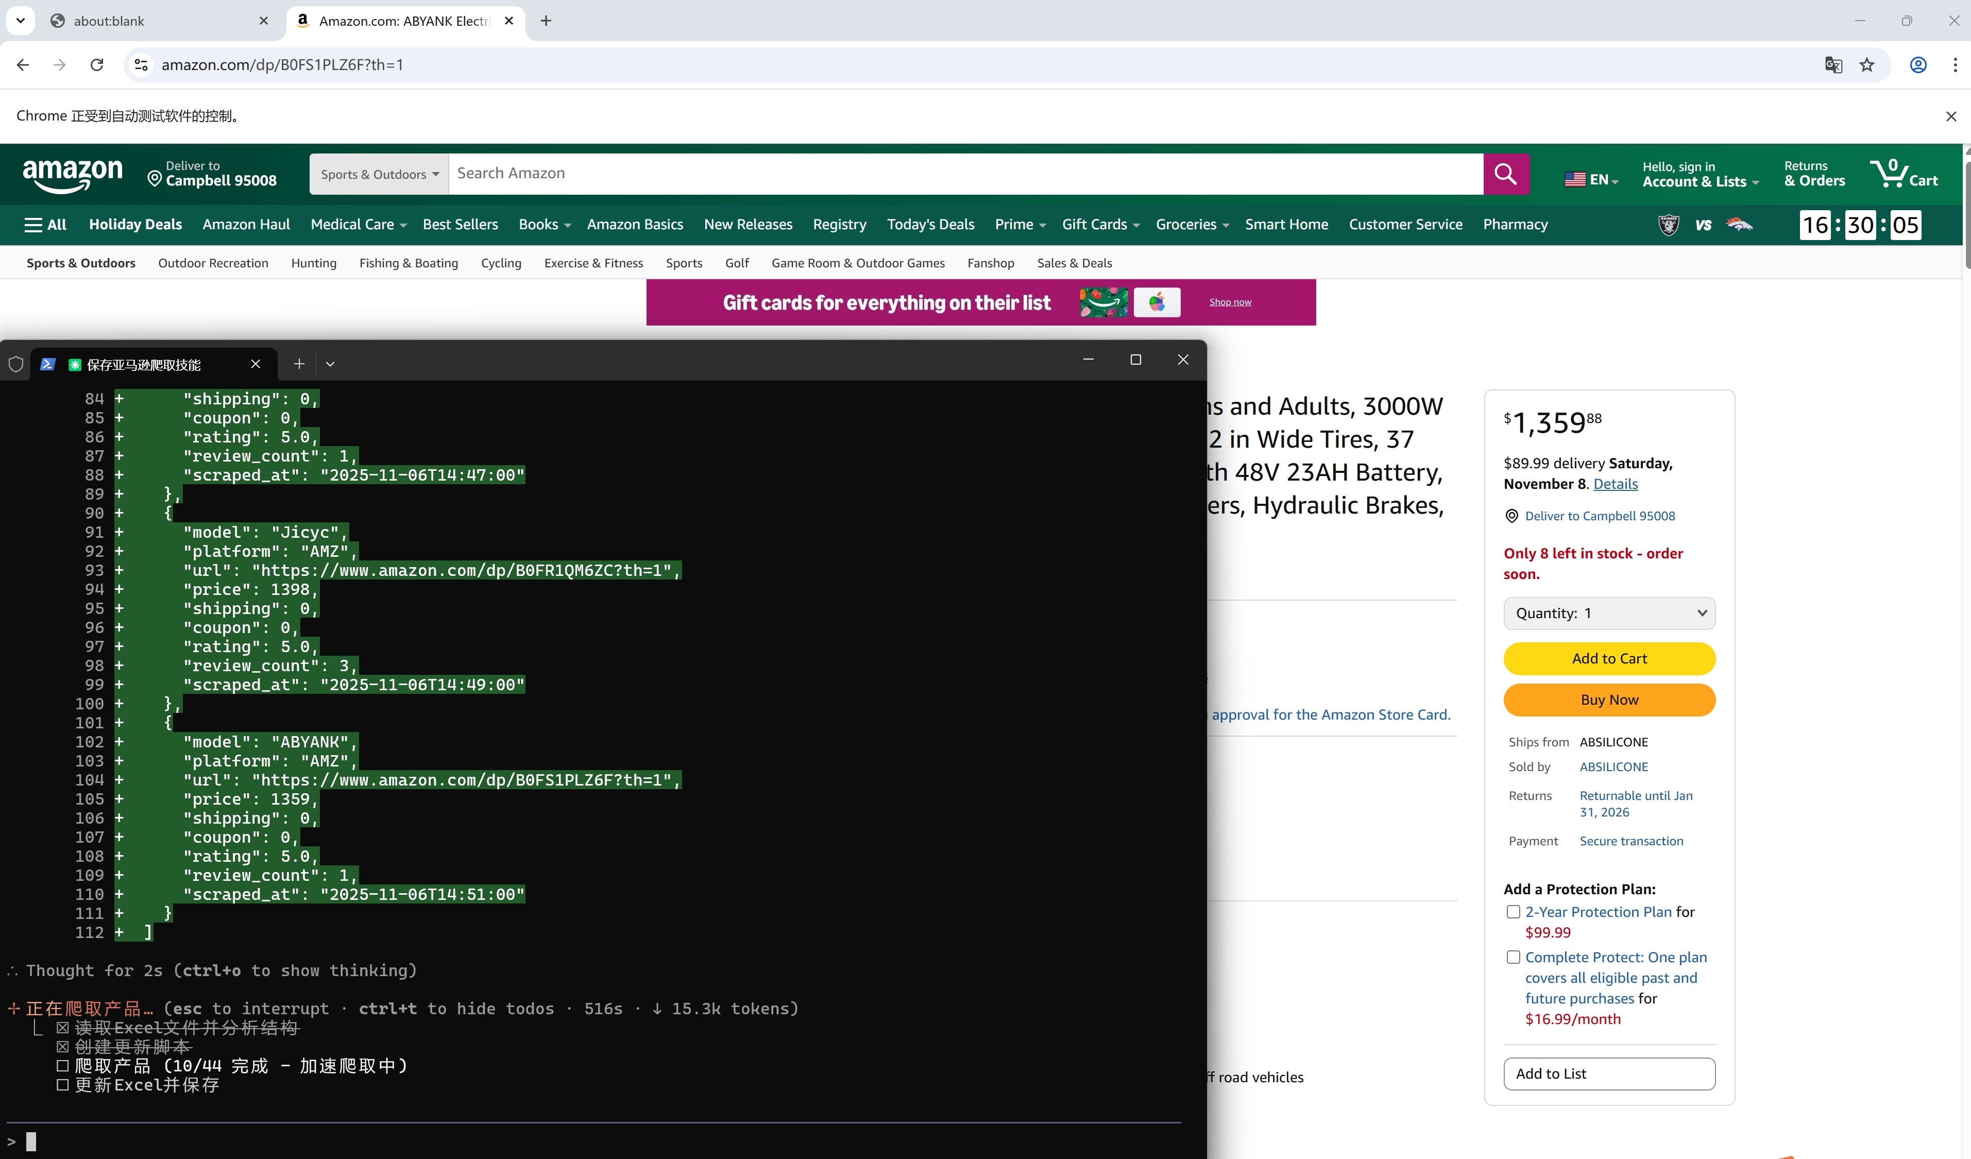
Task: Check the 2-Year Protection Plan checkbox
Action: click(x=1514, y=912)
